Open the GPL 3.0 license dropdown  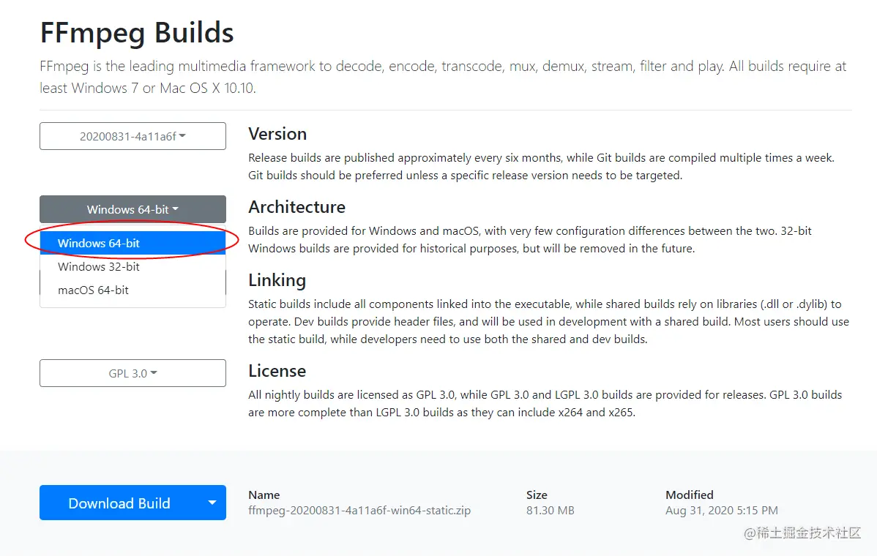click(133, 373)
